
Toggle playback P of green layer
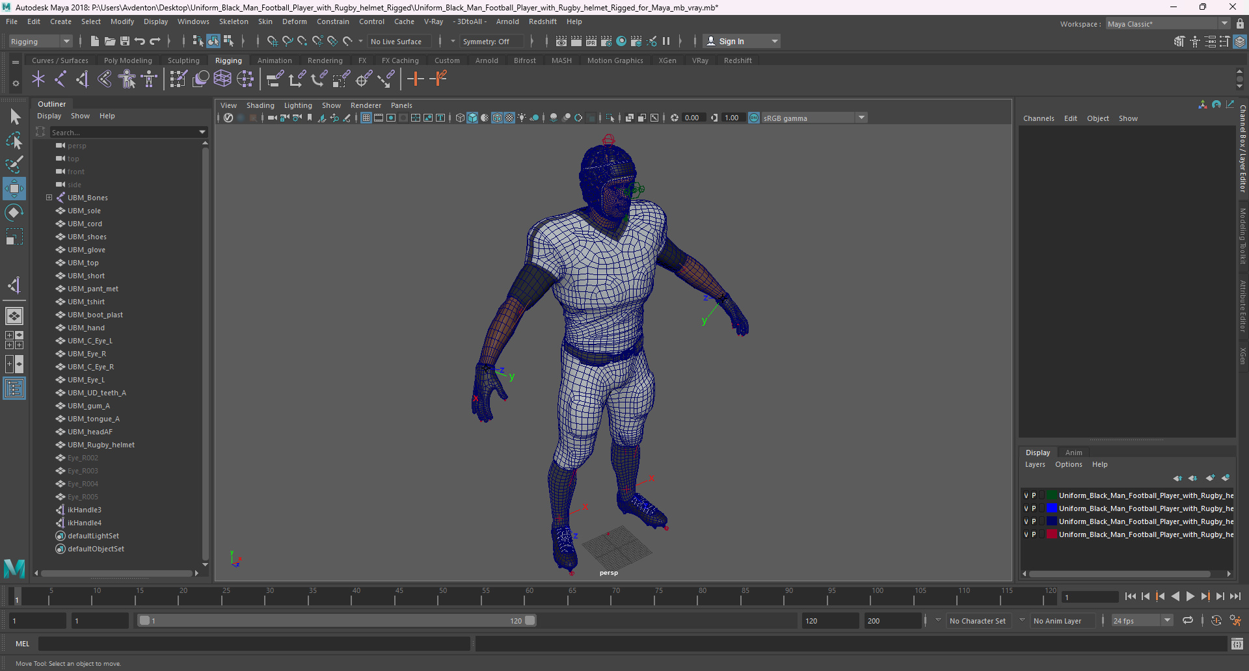[1034, 495]
